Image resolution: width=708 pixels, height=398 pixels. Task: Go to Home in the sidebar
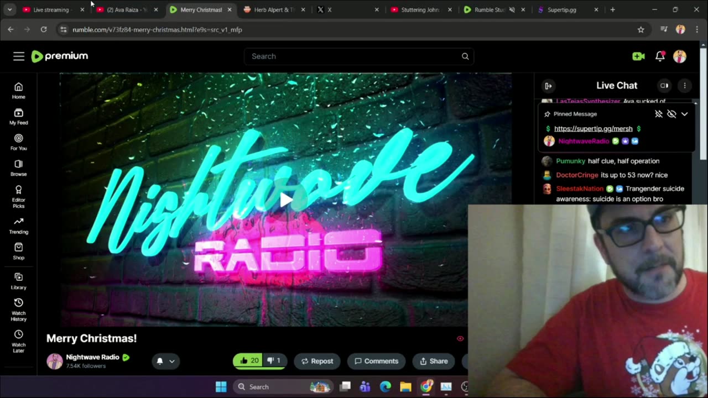(19, 91)
